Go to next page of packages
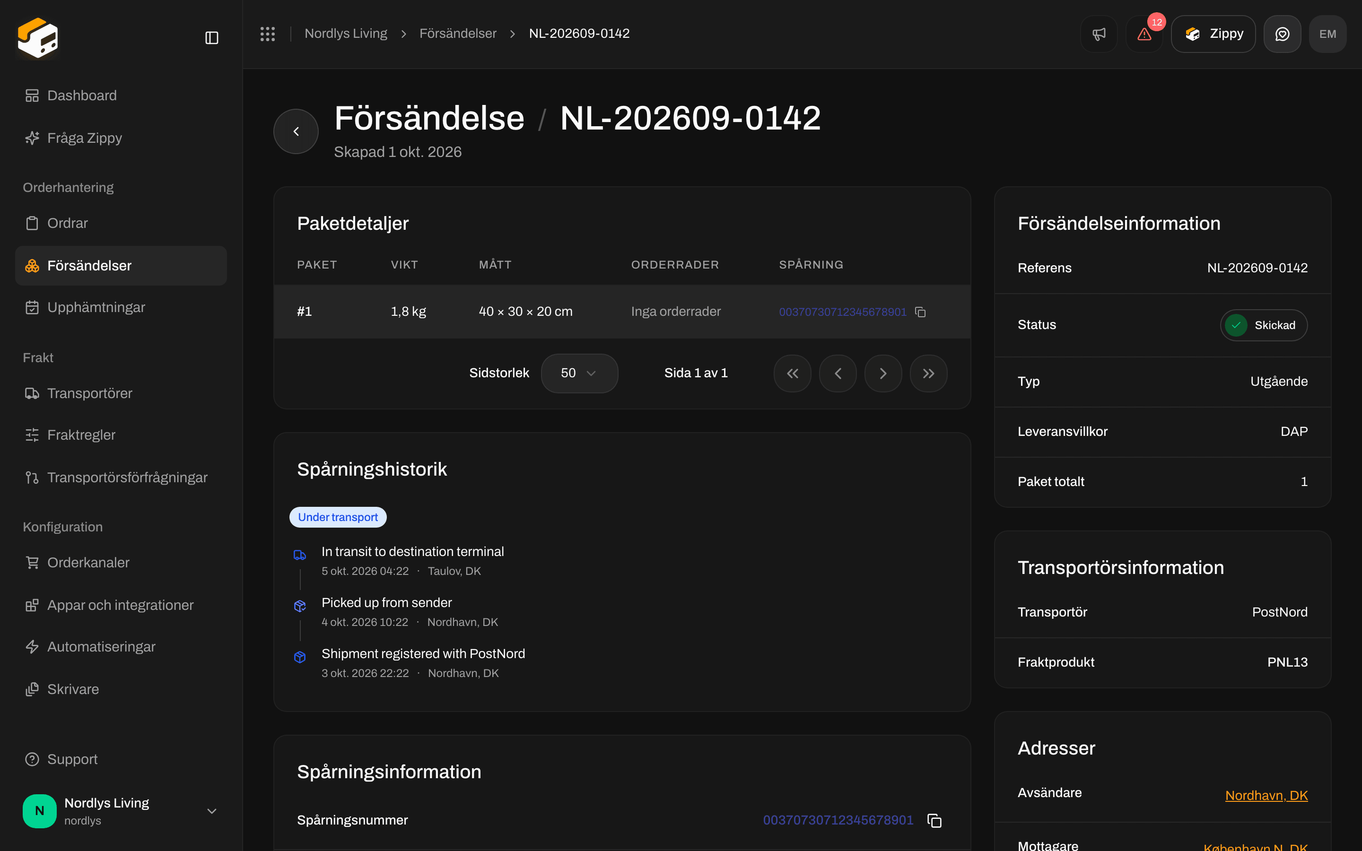This screenshot has width=1362, height=851. click(883, 373)
